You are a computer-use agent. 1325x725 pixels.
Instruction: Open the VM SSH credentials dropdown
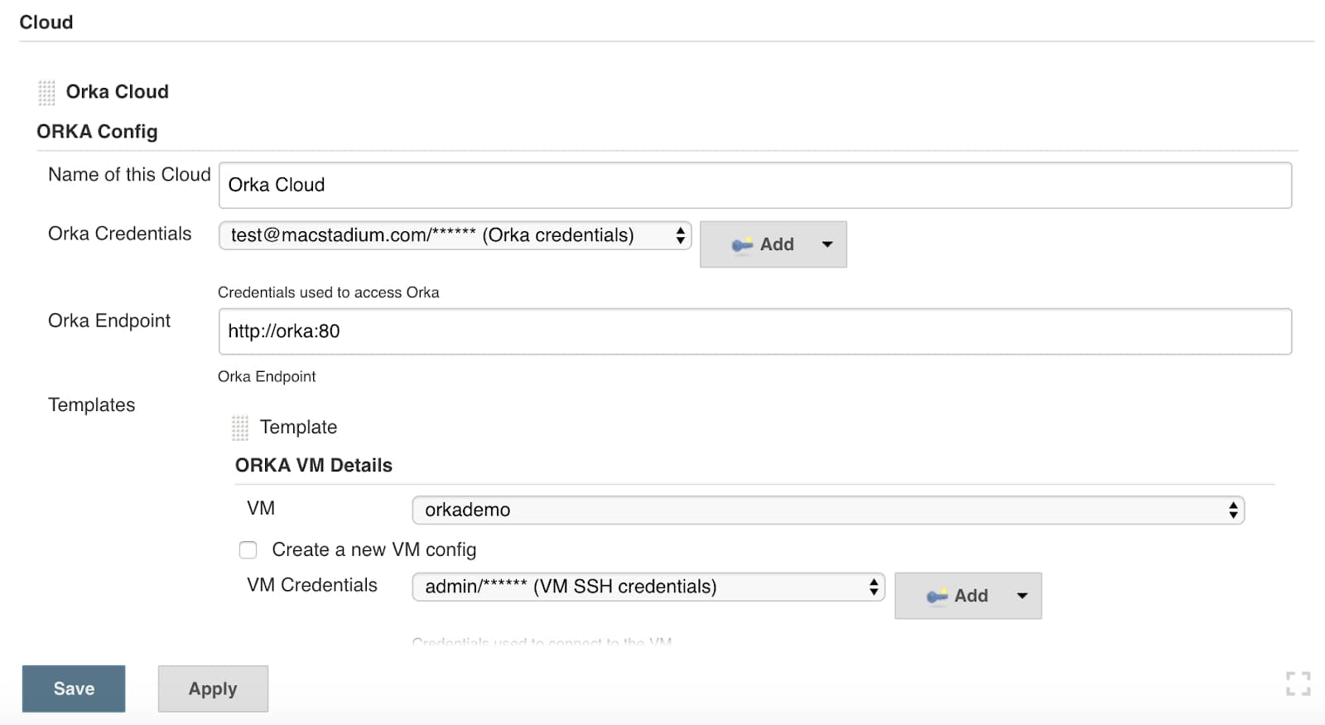(x=646, y=586)
